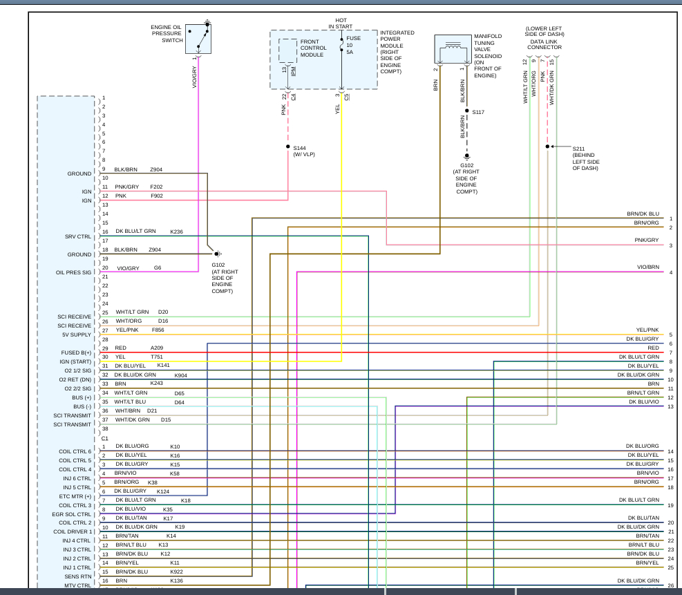Select the VIO/BRN wire label on right side

point(647,267)
